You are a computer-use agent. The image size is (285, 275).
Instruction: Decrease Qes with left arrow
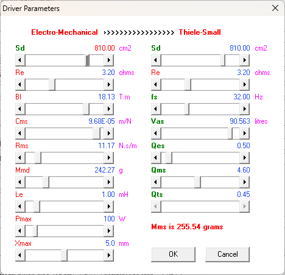pyautogui.click(x=156, y=158)
